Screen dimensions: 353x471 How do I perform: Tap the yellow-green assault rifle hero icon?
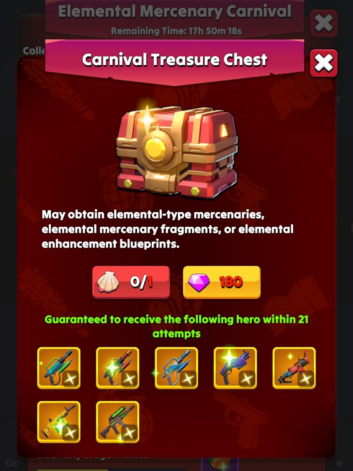click(x=59, y=422)
